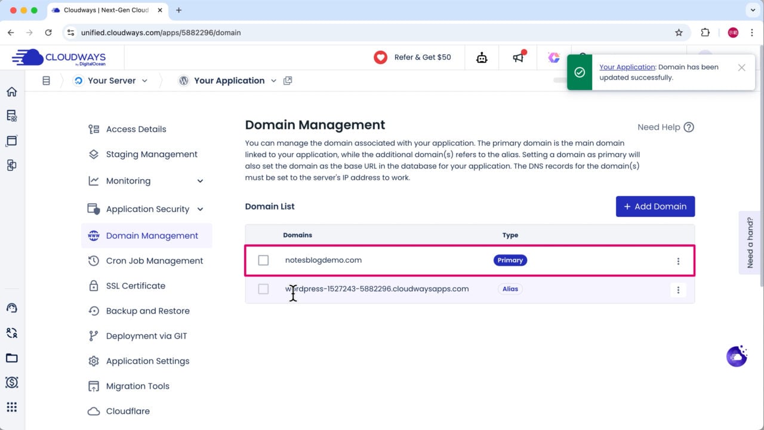The width and height of the screenshot is (764, 430).
Task: Open the megaphone announcements icon
Action: point(518,57)
